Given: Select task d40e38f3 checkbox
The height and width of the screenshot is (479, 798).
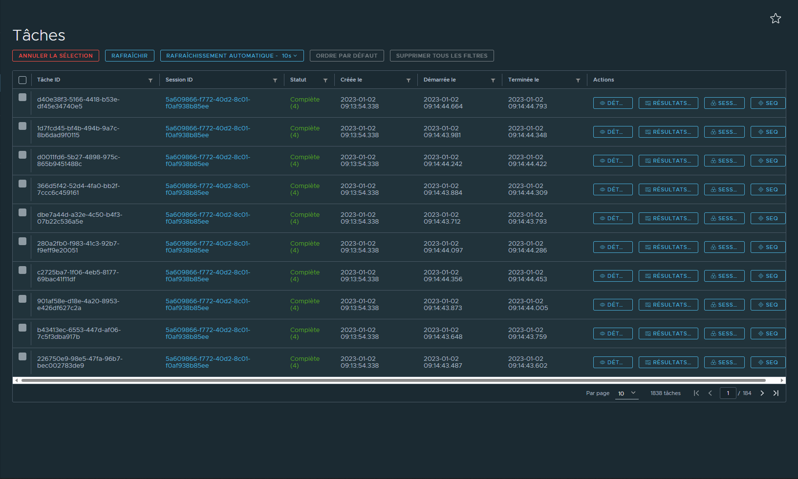Looking at the screenshot, I should (x=22, y=97).
